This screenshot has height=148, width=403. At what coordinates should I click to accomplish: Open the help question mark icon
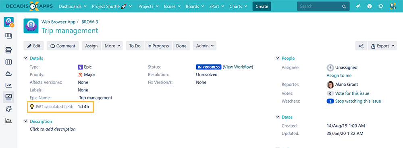[370, 6]
